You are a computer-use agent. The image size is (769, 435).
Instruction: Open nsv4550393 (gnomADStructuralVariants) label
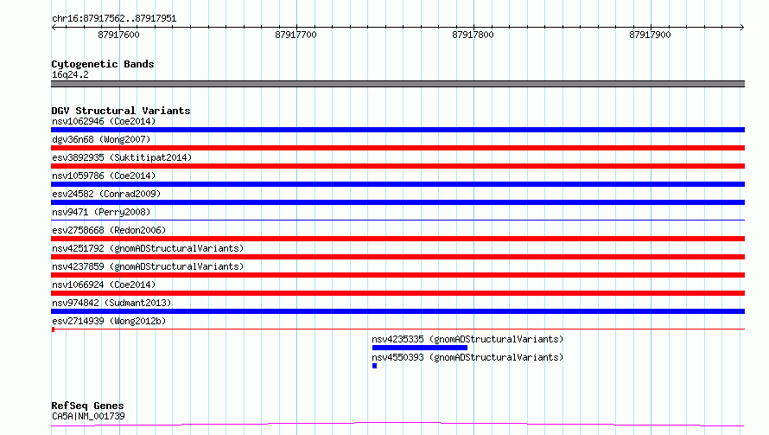(x=467, y=357)
